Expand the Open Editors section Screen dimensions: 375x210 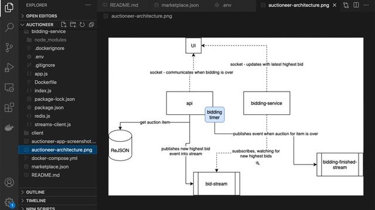[x=57, y=16]
